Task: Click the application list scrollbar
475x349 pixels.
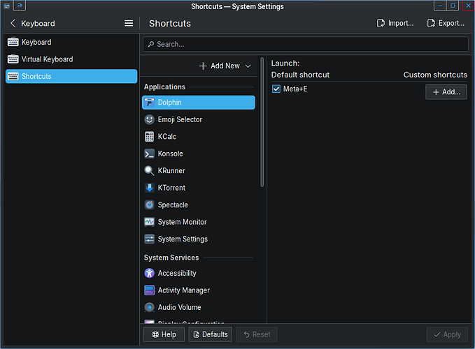Action: pyautogui.click(x=262, y=122)
